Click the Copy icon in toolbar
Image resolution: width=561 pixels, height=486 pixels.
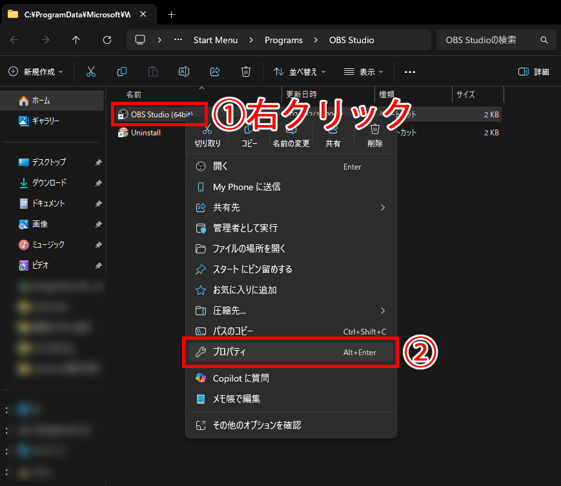[x=122, y=72]
